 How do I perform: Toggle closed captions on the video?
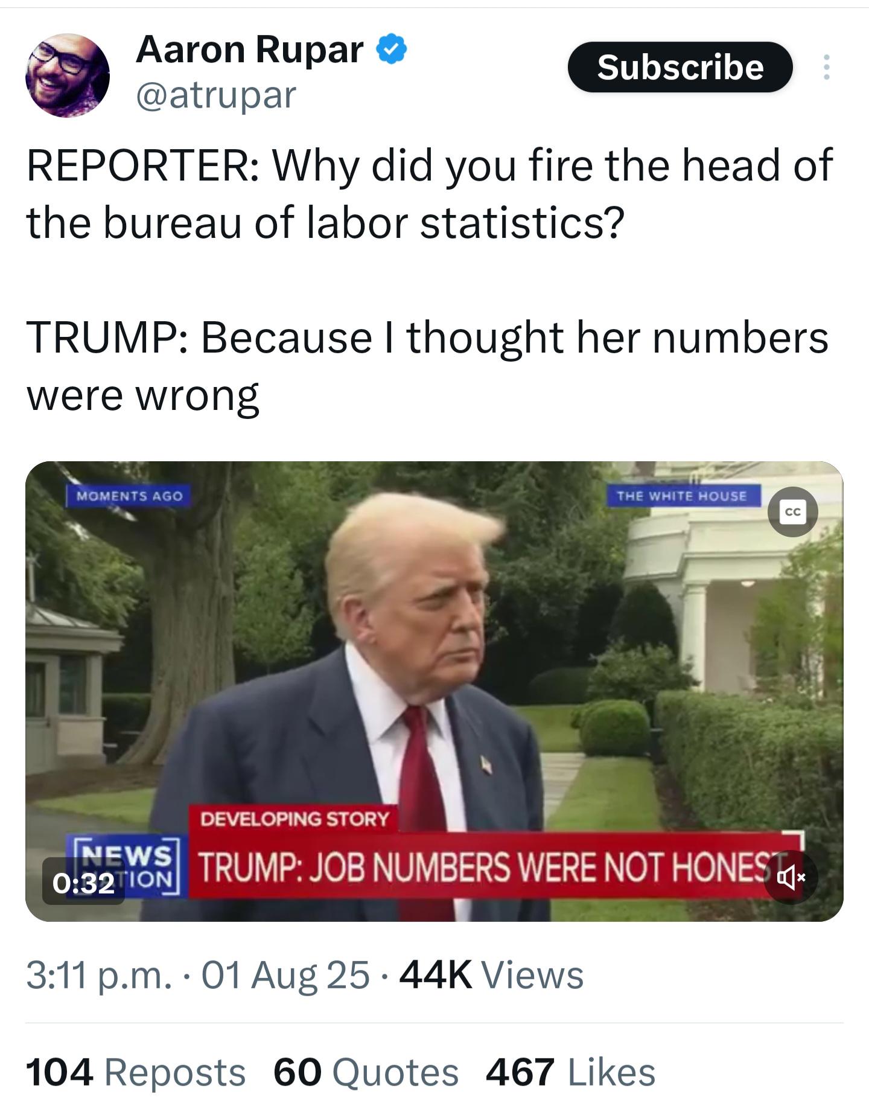coord(792,512)
